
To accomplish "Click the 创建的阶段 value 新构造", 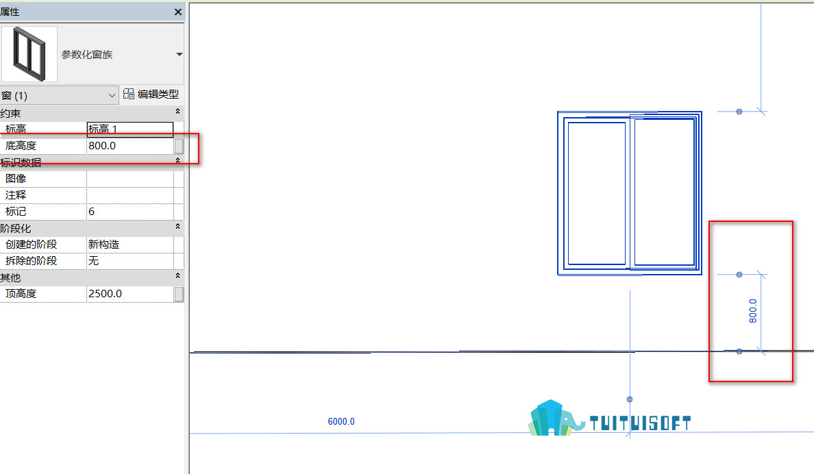I will point(129,245).
